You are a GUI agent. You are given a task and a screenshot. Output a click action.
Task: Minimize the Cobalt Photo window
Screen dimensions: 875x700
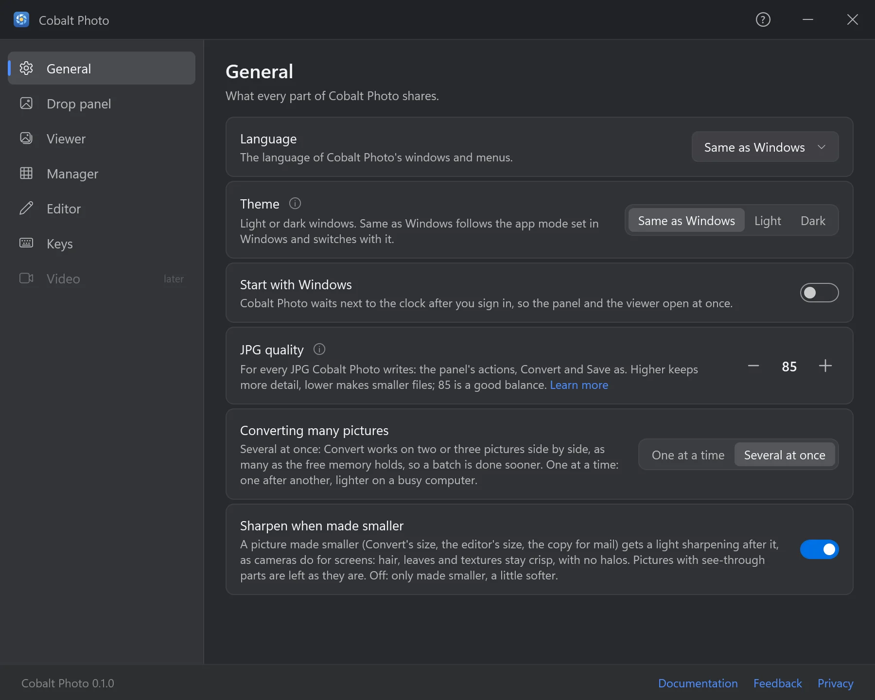click(x=808, y=19)
